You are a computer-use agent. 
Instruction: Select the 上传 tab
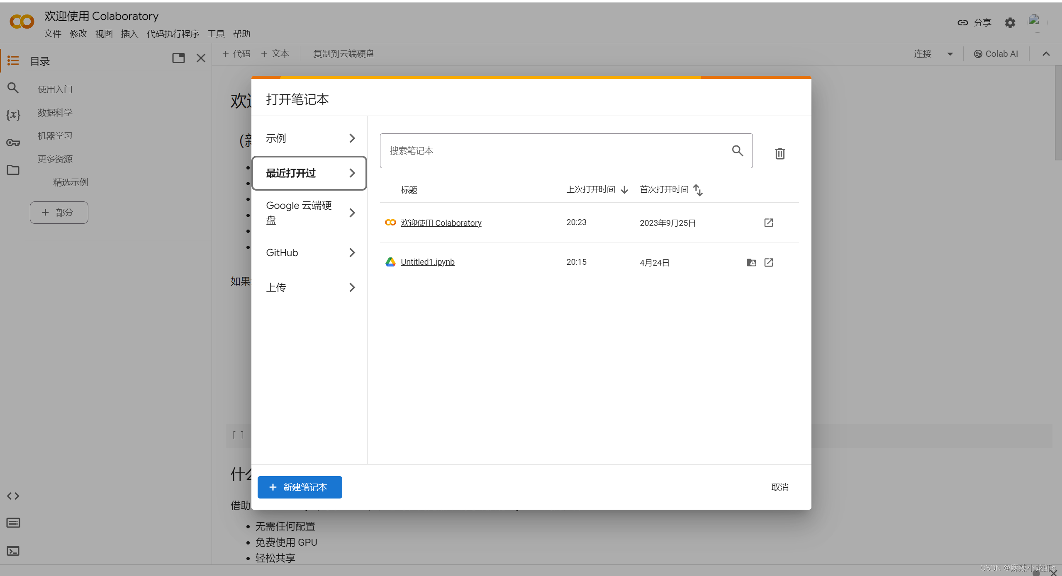(309, 288)
